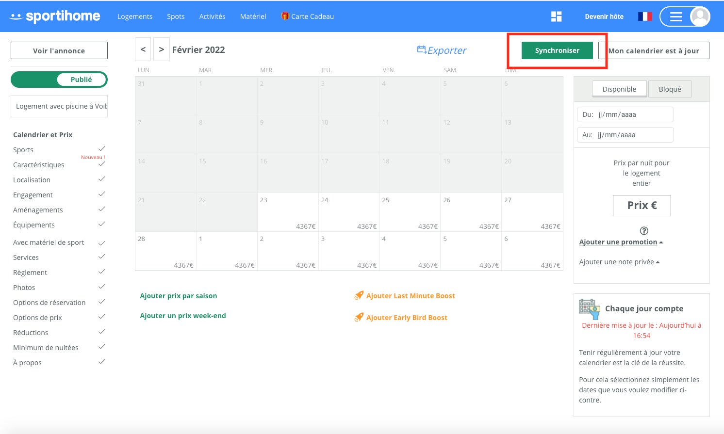Select the French flag language icon

coord(645,16)
